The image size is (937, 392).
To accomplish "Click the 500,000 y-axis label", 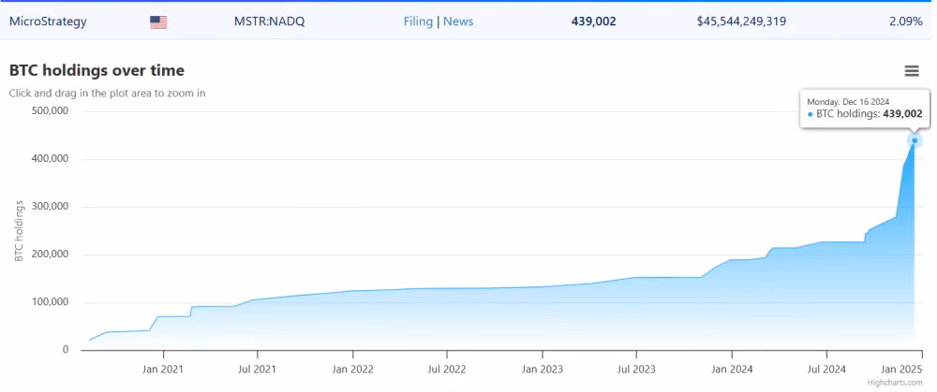I will [x=49, y=111].
